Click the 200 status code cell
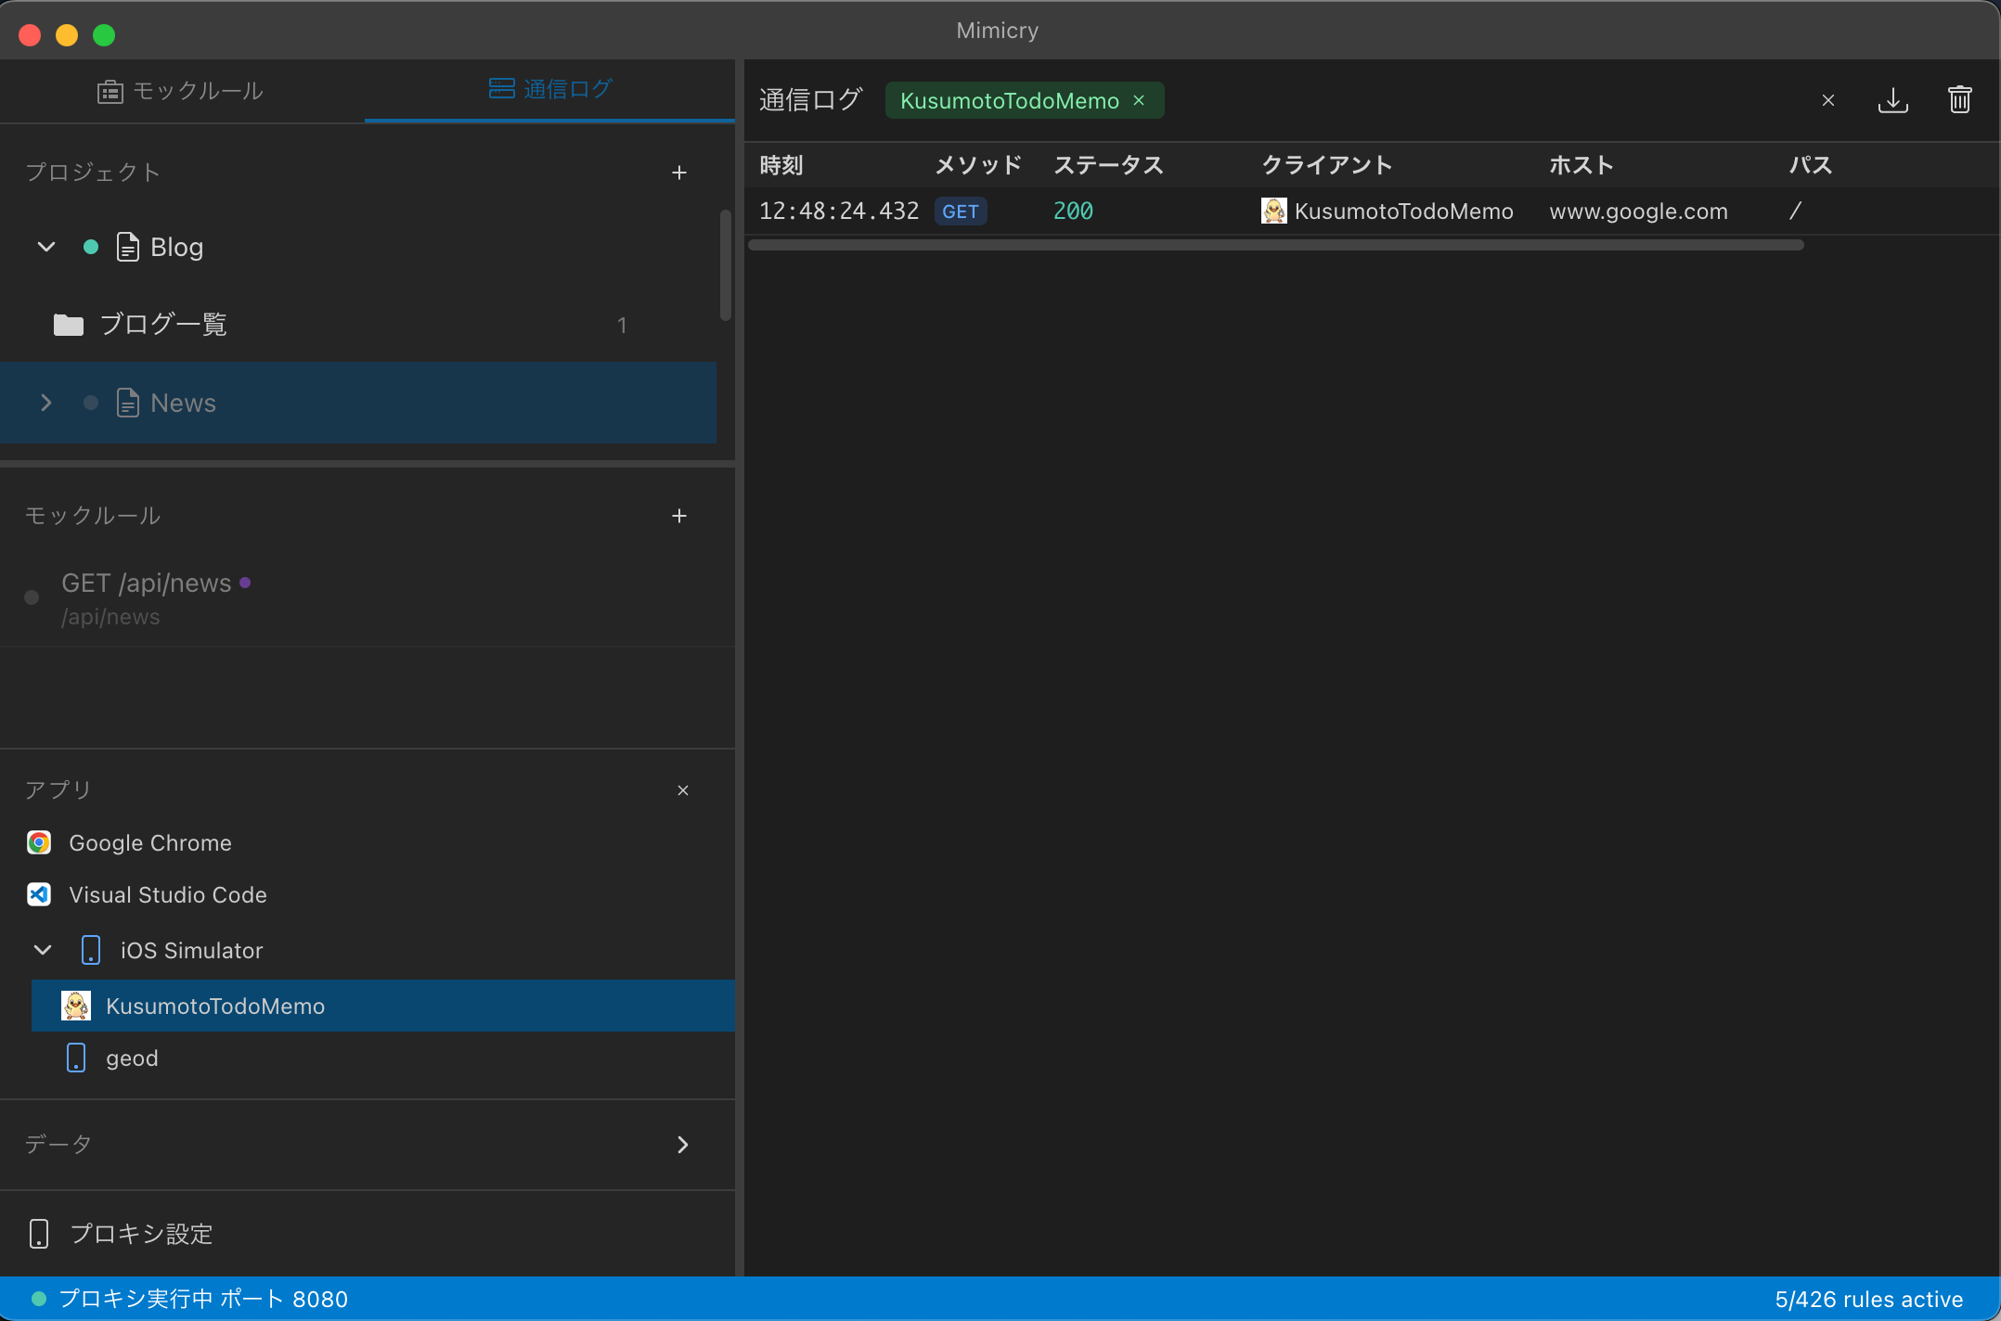This screenshot has height=1321, width=2001. point(1073,212)
